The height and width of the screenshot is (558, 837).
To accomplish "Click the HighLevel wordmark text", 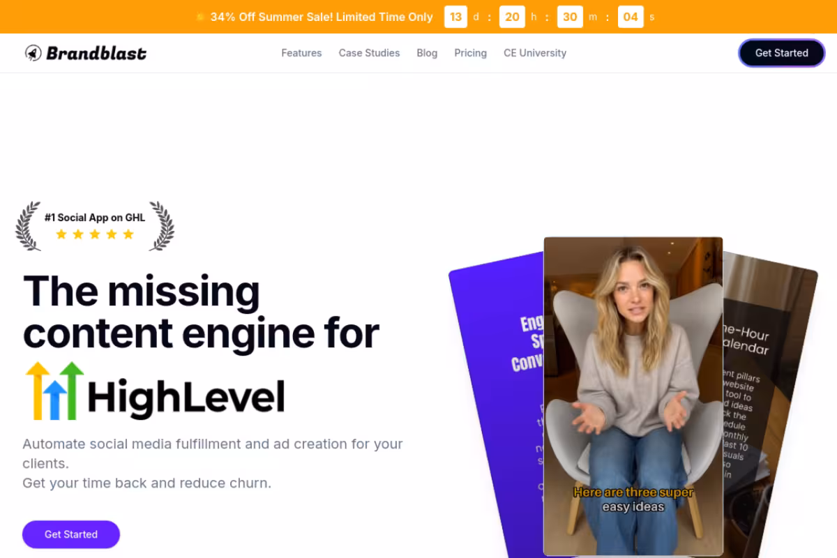I will [x=186, y=398].
